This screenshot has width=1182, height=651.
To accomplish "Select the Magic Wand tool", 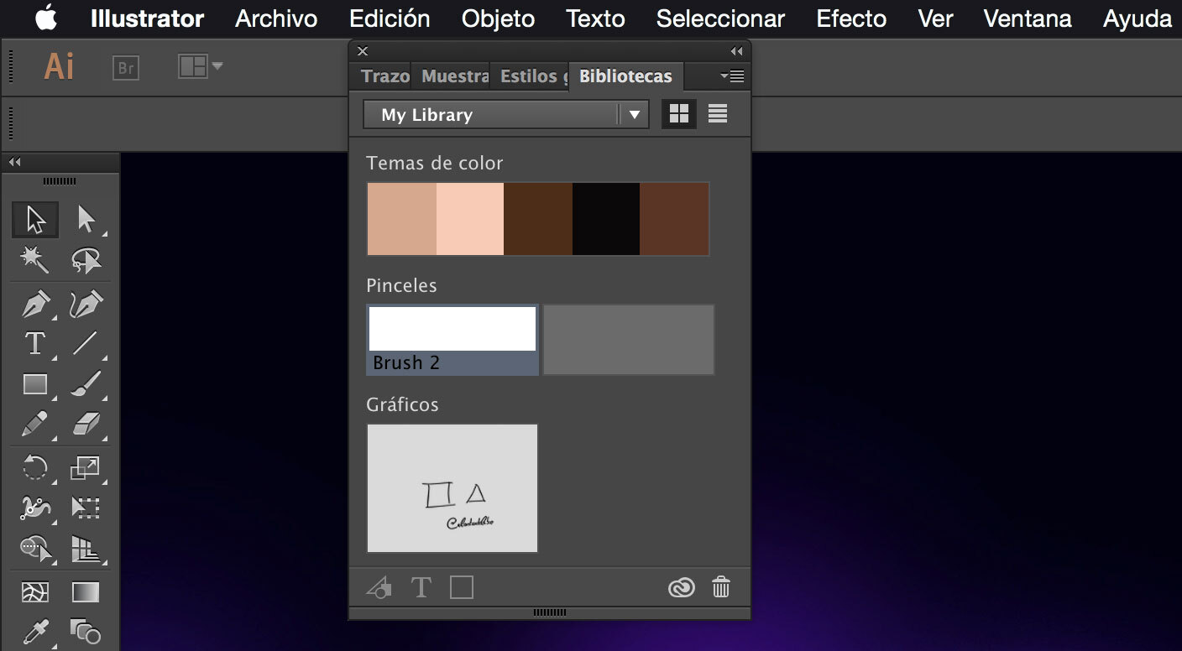I will coord(35,261).
